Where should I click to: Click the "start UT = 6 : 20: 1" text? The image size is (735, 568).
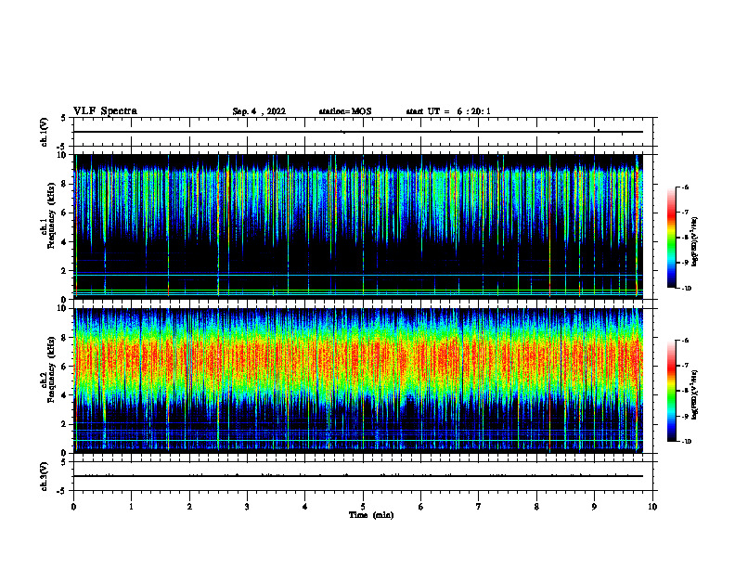pos(448,111)
